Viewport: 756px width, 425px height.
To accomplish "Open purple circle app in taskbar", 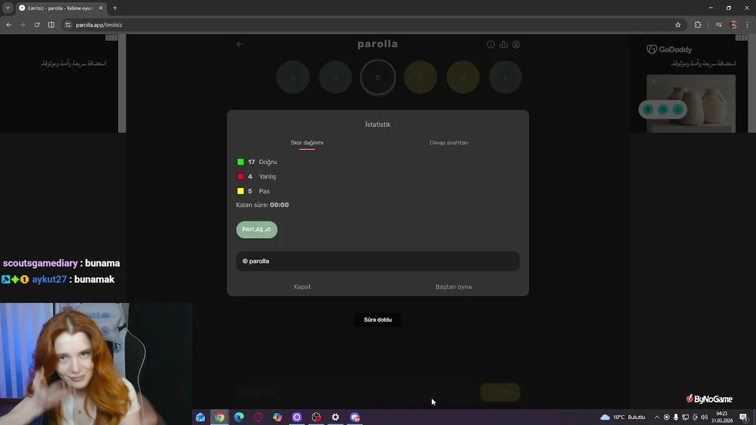I will (297, 417).
